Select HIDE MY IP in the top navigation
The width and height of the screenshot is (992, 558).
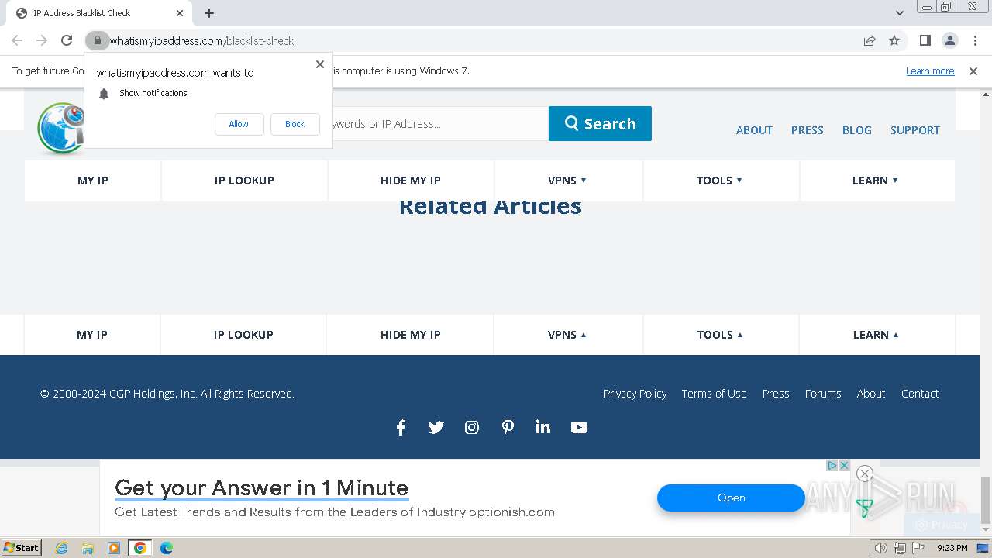point(410,181)
